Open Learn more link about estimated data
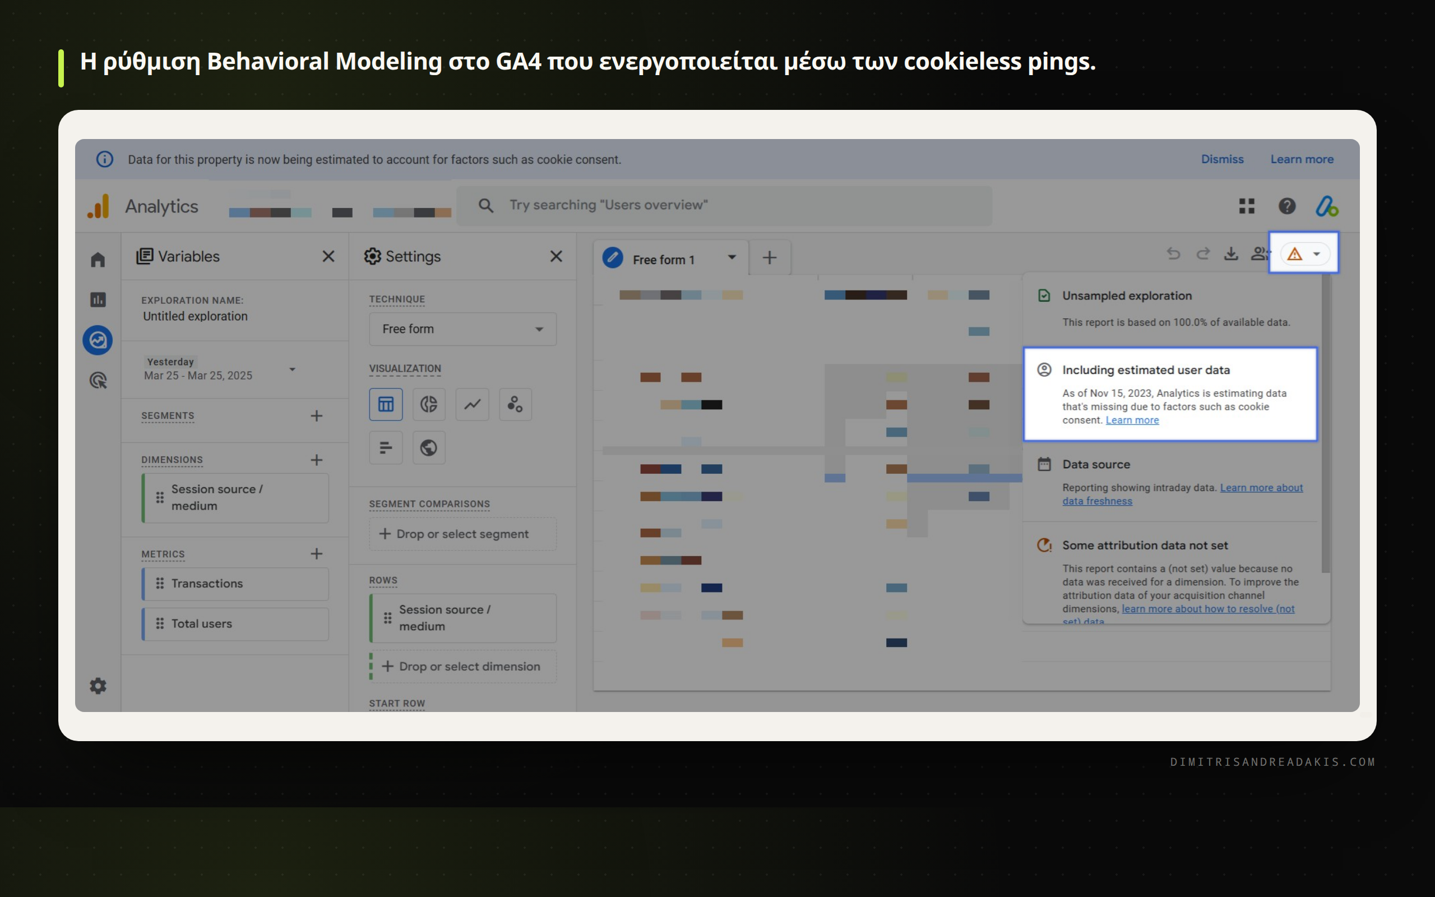 1132,420
